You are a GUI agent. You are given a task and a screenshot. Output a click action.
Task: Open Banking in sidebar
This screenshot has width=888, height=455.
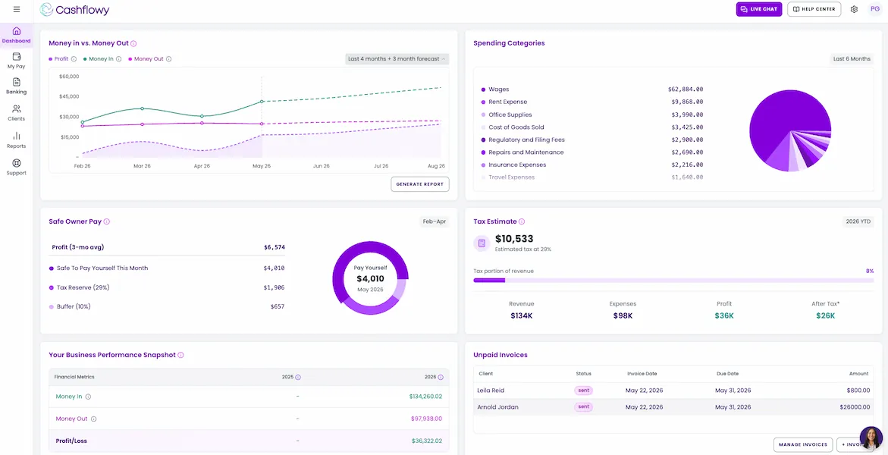[x=17, y=86]
